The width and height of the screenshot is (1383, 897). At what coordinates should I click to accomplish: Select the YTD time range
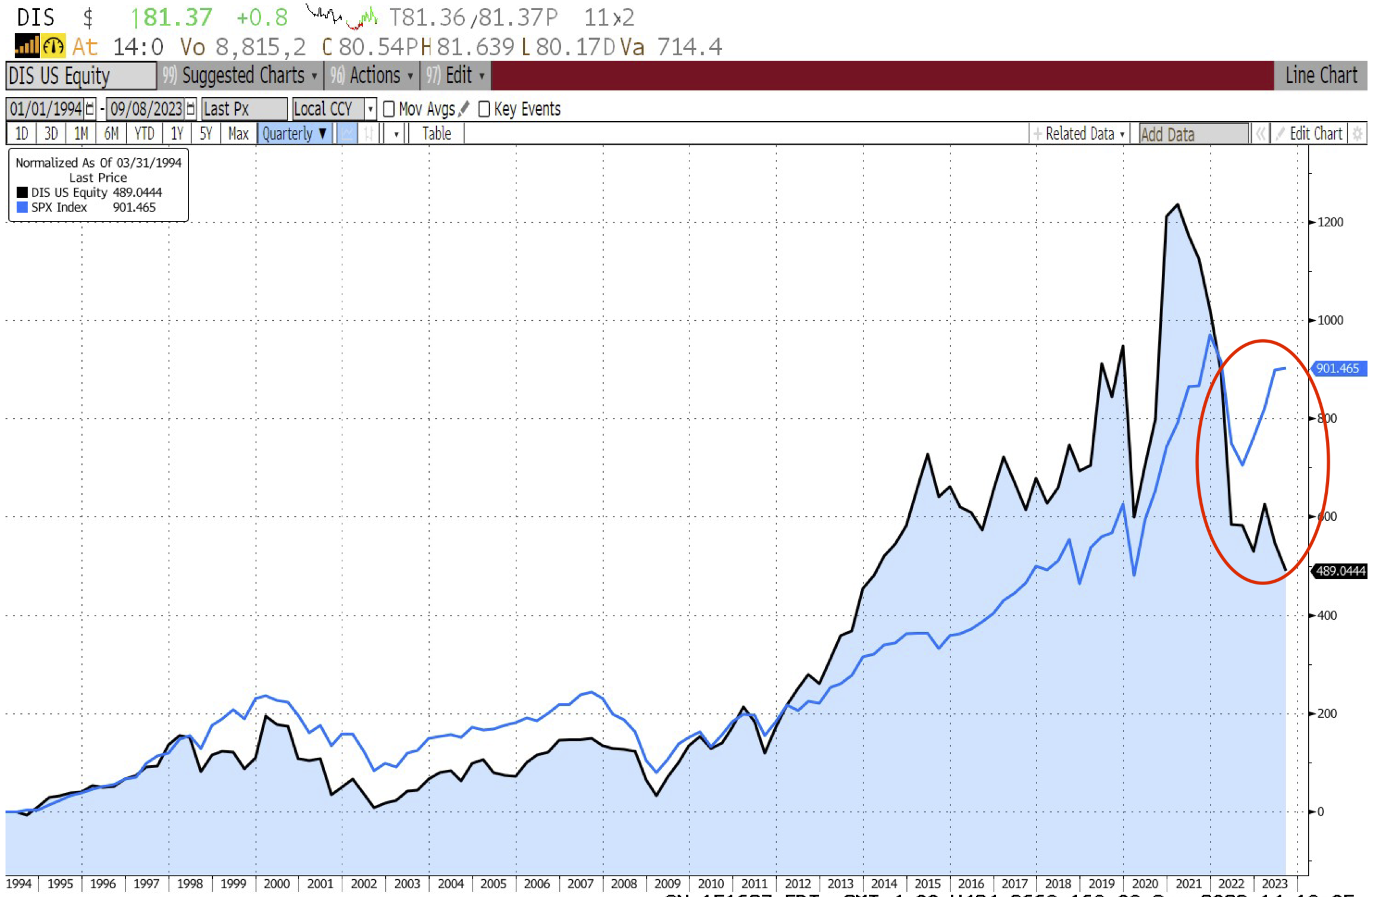[144, 134]
